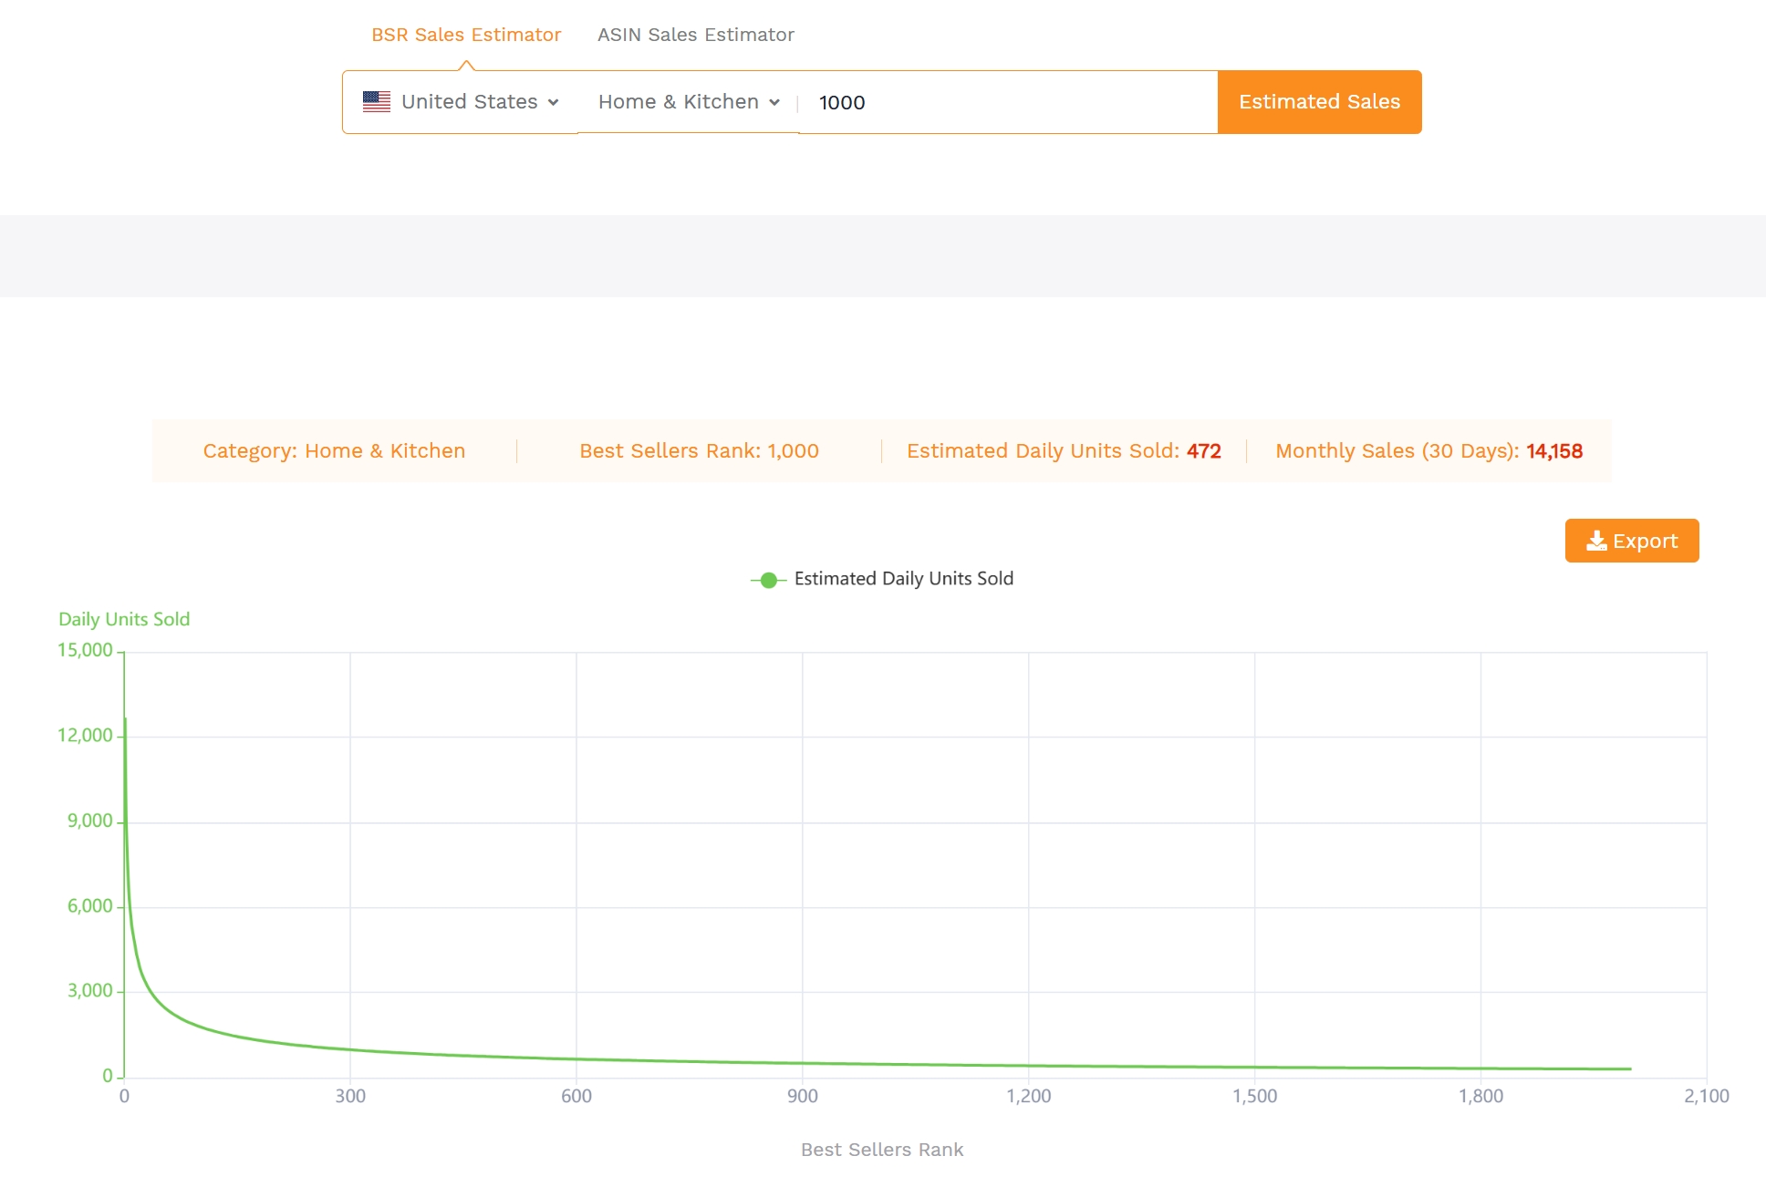Click the 6,000 y-axis label
The image size is (1766, 1187).
[x=89, y=905]
